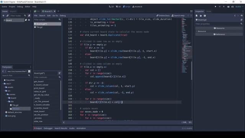Switch to the 2D workspace
The image size is (245, 138).
click(x=111, y=7)
